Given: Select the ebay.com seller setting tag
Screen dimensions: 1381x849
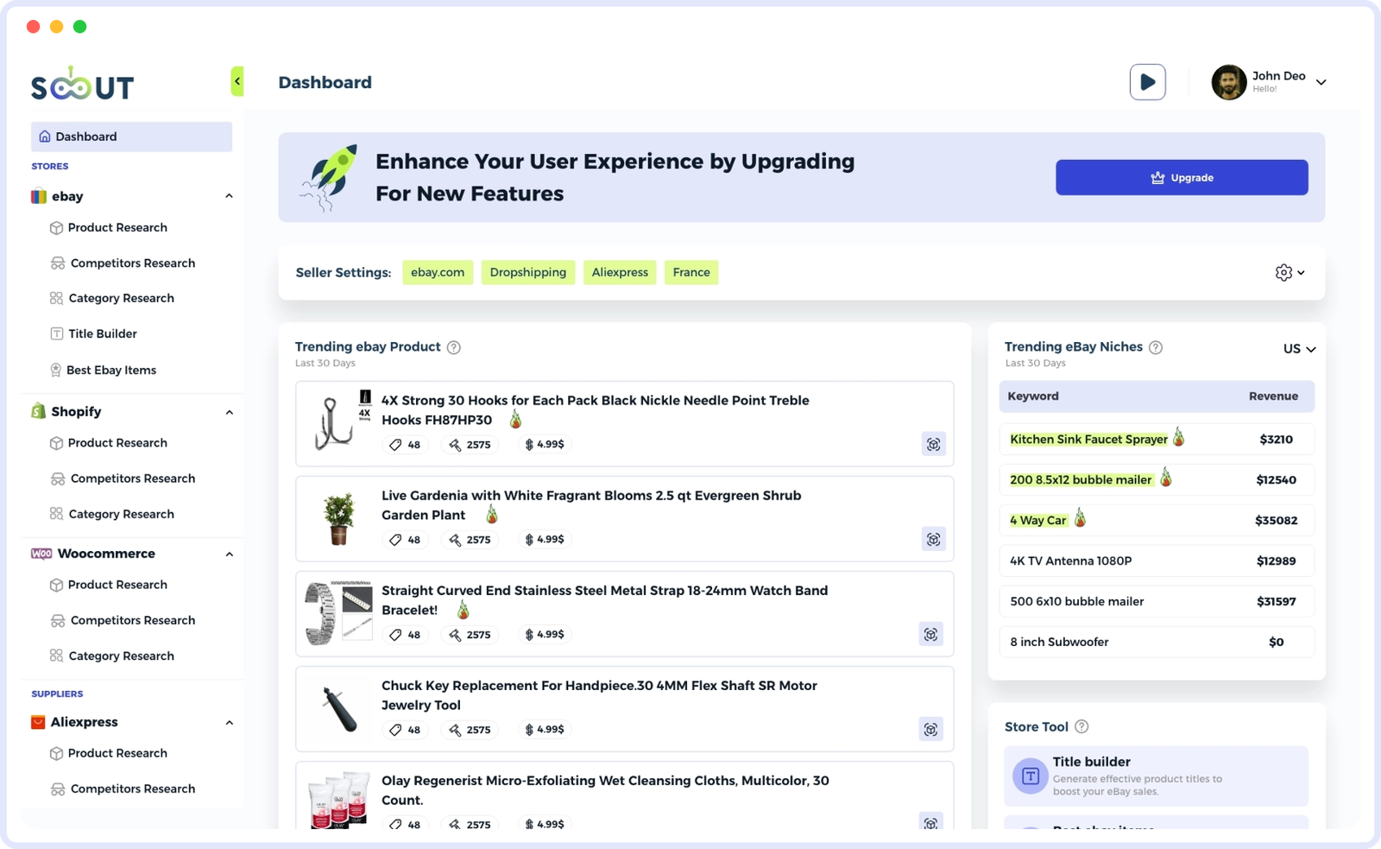Looking at the screenshot, I should (438, 272).
